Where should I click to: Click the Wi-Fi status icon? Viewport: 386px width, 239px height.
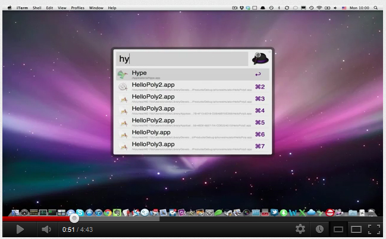319,8
